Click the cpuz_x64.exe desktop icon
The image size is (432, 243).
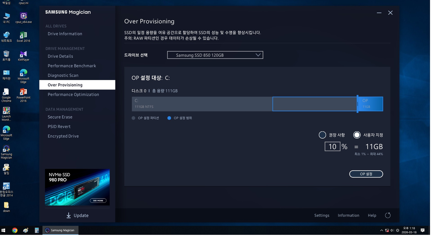coord(24,18)
